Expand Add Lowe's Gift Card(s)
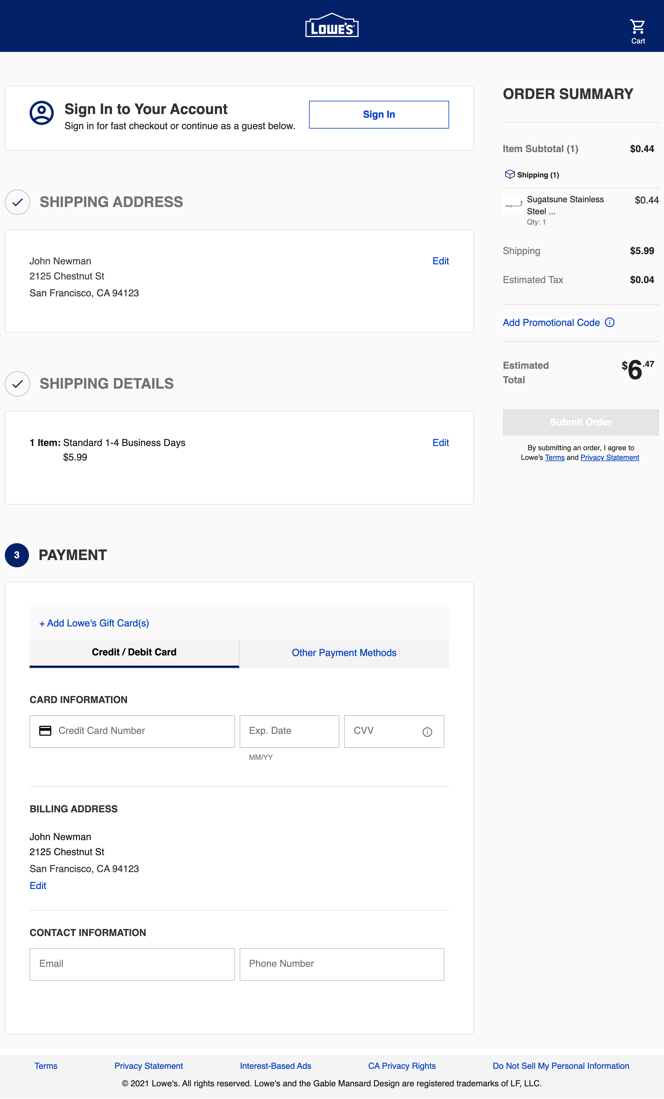Viewport: 664px width, 1099px height. (94, 623)
